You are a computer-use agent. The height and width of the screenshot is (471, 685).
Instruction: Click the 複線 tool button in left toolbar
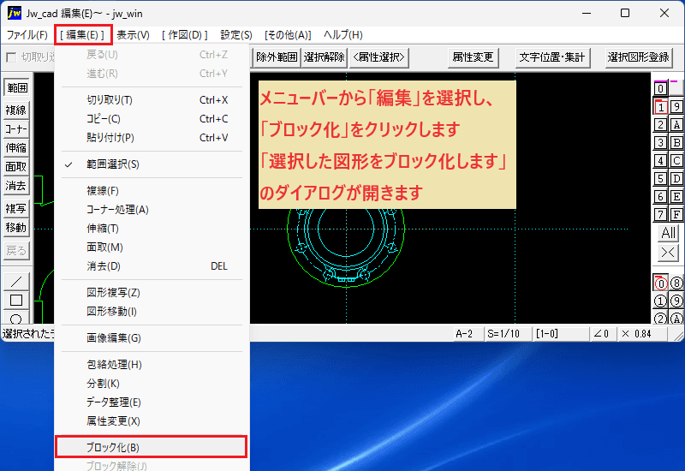pos(16,110)
